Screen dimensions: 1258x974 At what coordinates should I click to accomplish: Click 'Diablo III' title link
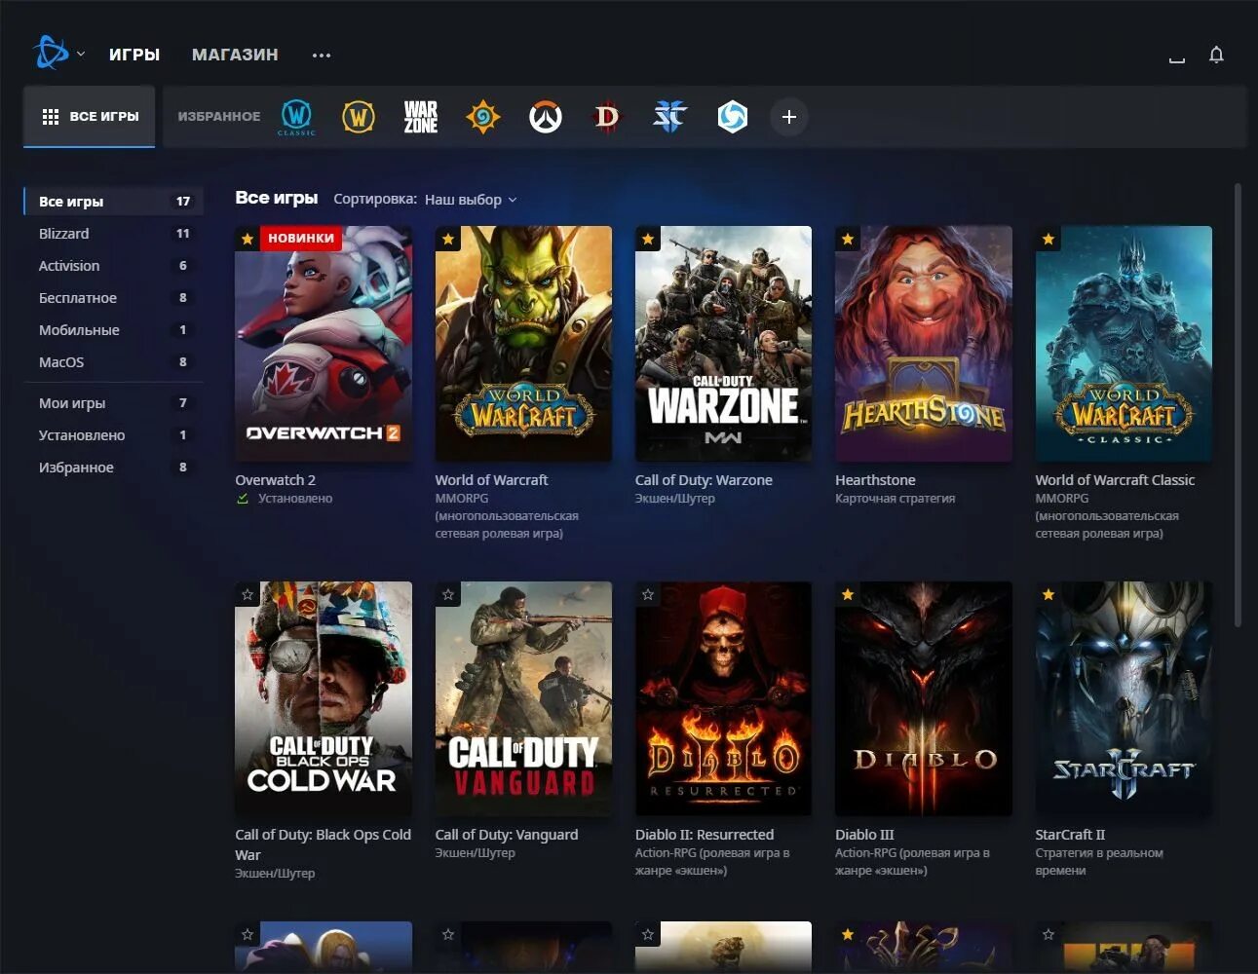point(864,835)
